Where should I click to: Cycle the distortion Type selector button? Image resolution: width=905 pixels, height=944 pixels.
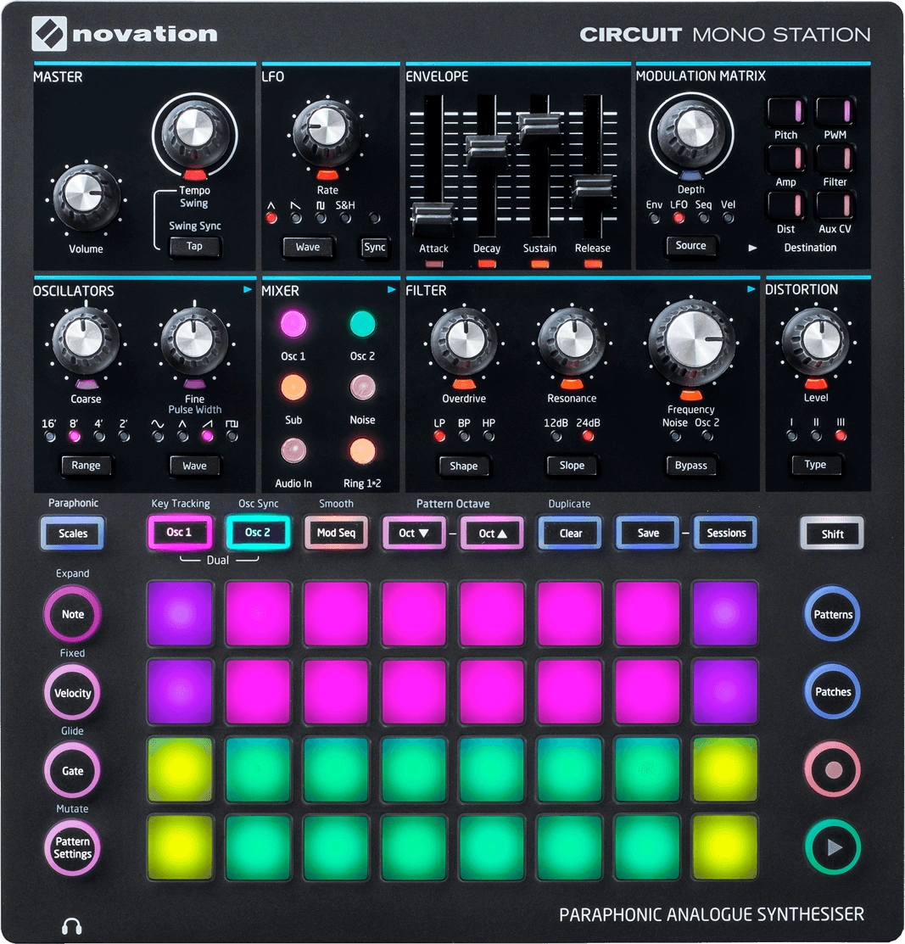click(815, 465)
